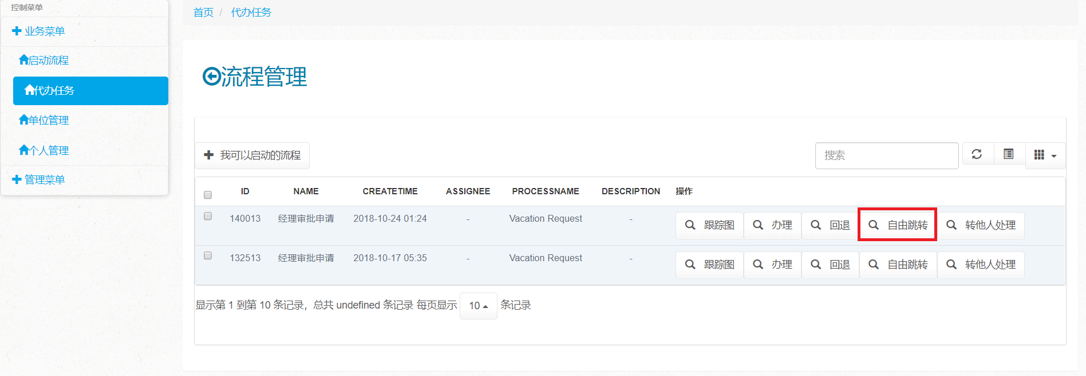Viewport: 1086px width, 376px height.
Task: Click 经理审批申请 in row 140013
Action: pos(306,218)
